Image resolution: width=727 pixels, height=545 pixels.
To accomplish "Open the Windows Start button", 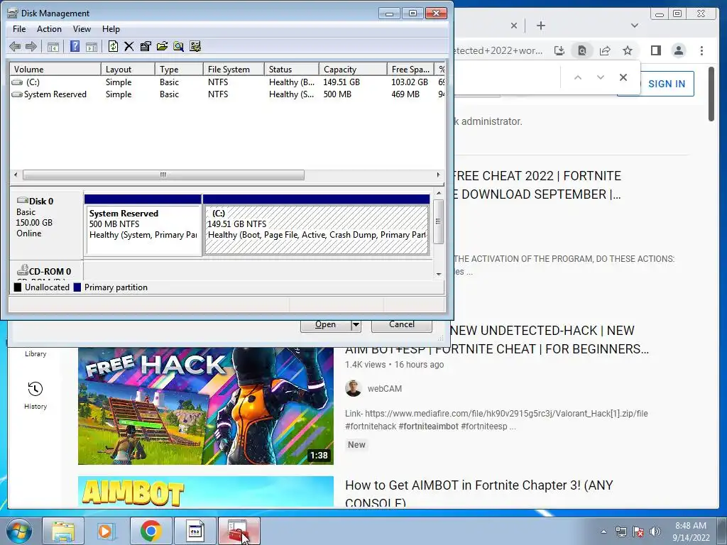I will (18, 531).
